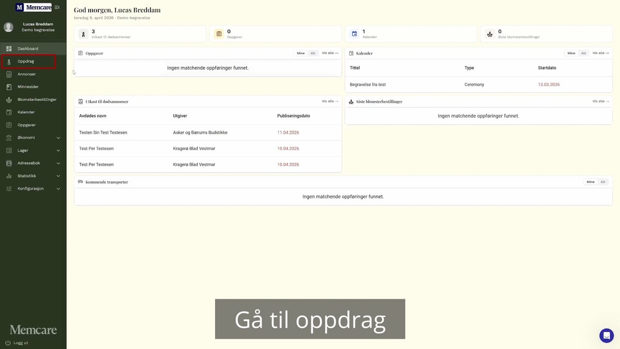Screen dimensions: 620x349
Task: Click the Startdato column header
Action: tap(547, 68)
